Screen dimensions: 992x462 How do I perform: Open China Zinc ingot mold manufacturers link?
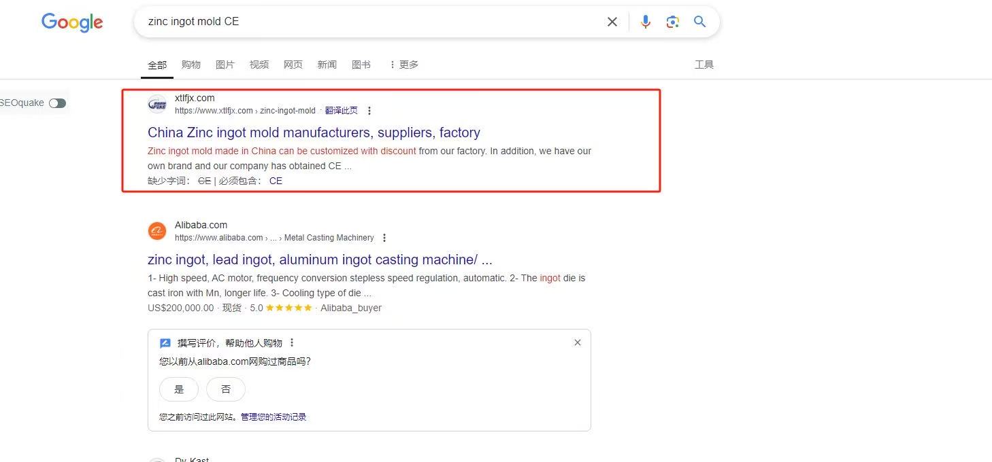click(x=314, y=132)
